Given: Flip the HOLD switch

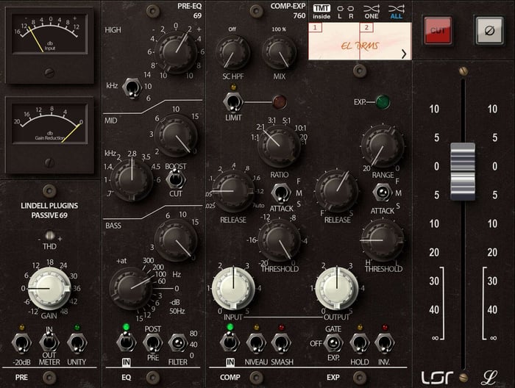Looking at the screenshot, I should pos(360,343).
